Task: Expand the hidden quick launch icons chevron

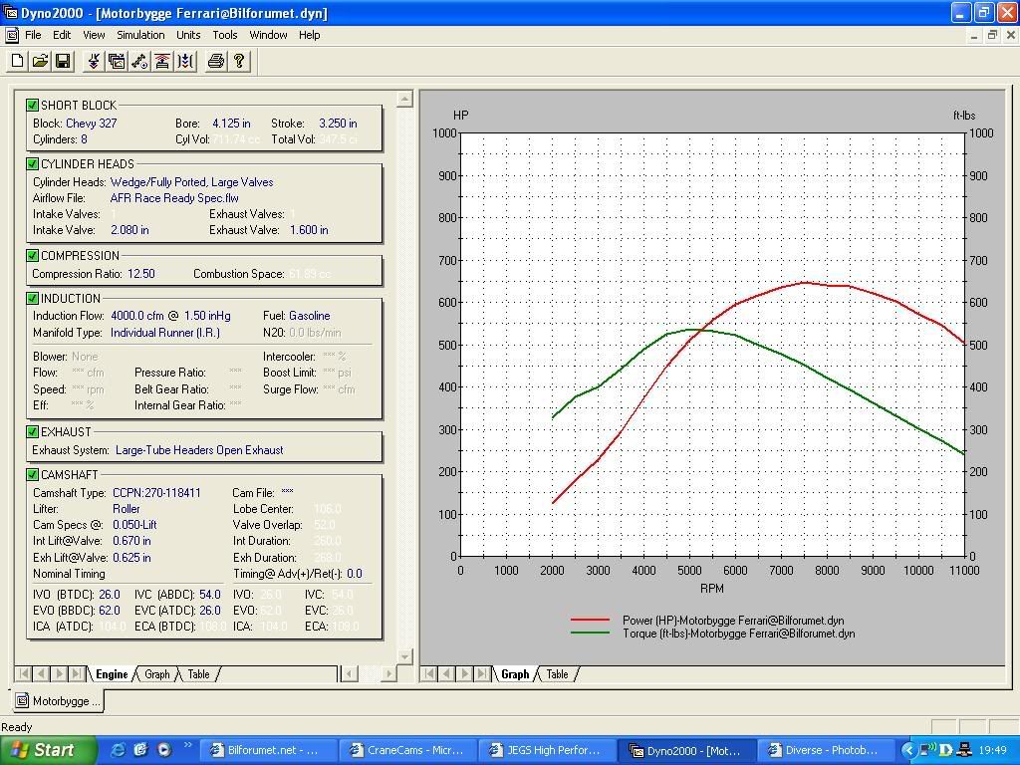Action: 188,745
